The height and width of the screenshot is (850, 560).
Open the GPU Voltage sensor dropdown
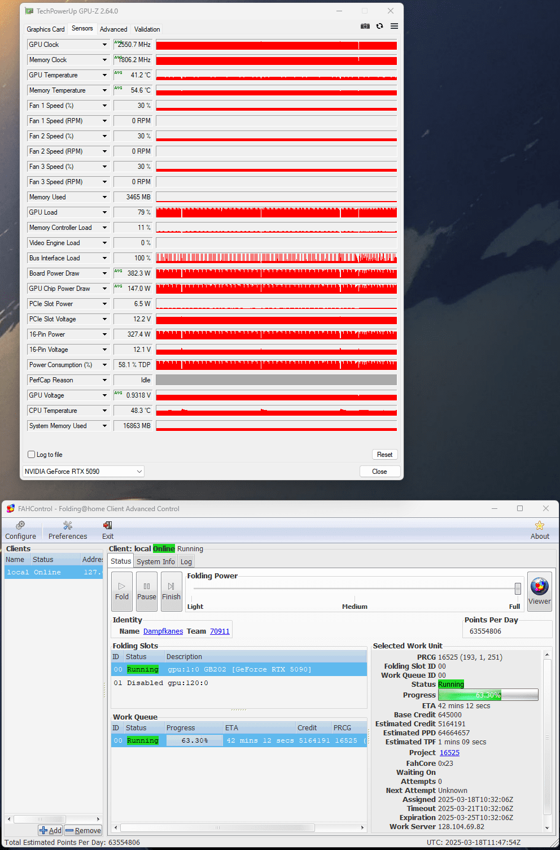(x=104, y=395)
